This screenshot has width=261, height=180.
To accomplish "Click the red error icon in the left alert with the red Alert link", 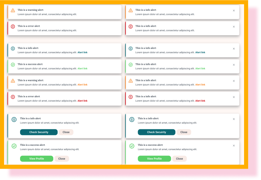I will (13, 97).
